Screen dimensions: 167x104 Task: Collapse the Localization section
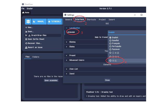tap(67, 28)
